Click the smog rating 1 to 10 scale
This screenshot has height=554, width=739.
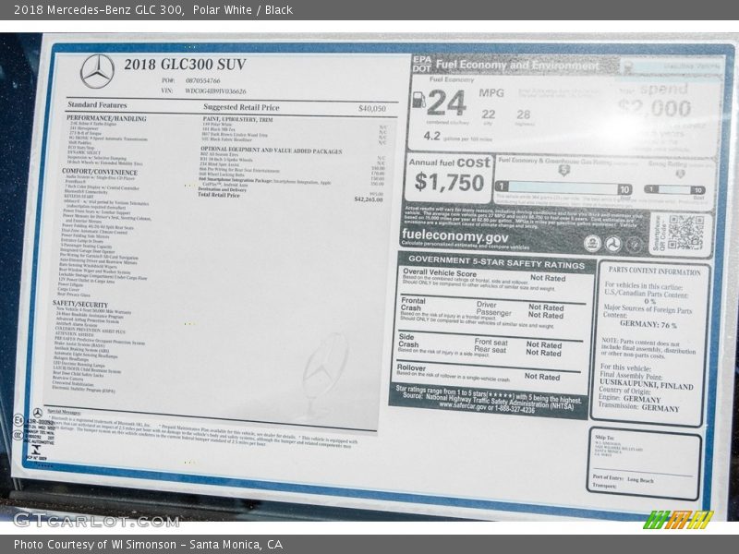675,189
